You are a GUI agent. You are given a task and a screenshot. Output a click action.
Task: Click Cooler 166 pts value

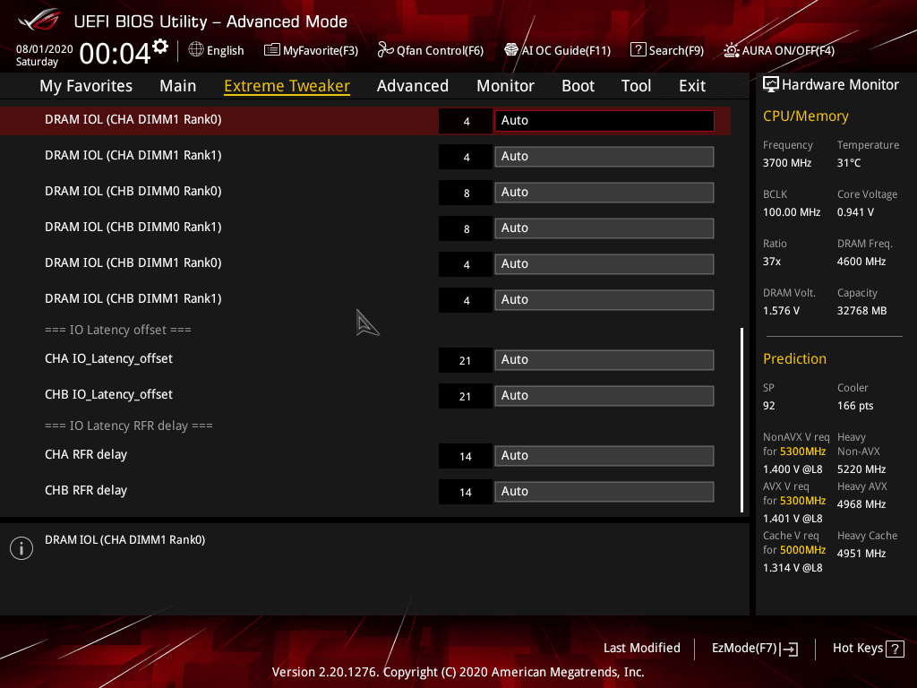855,406
